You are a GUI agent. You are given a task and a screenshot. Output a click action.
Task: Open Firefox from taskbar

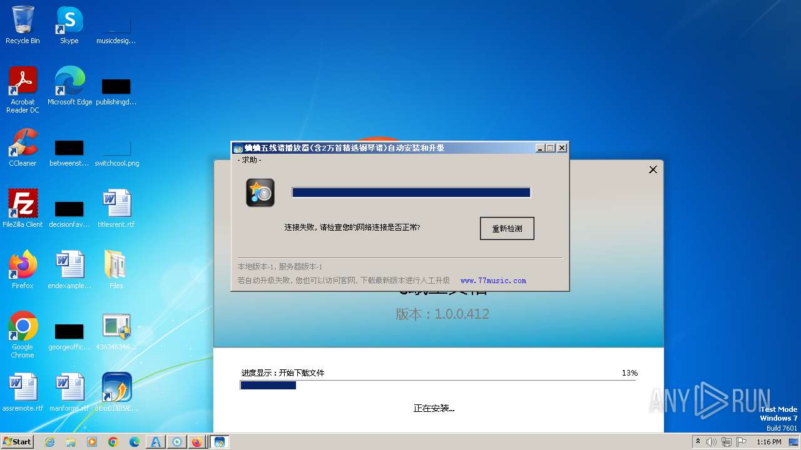(x=196, y=442)
